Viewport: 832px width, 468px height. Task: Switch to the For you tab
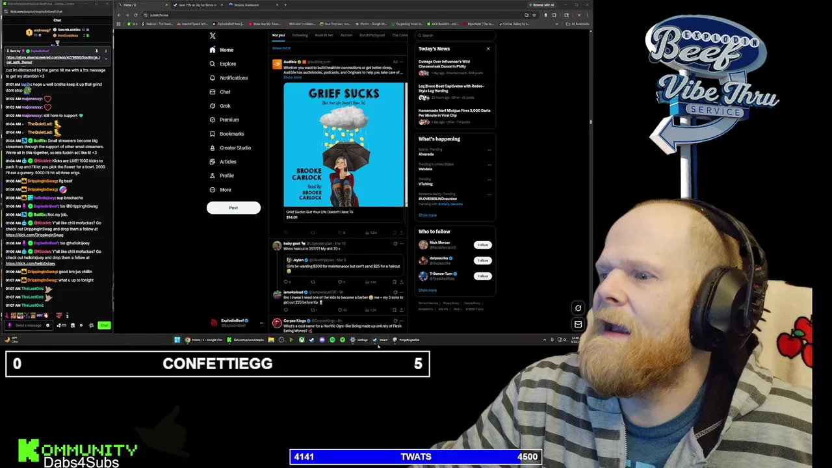[278, 35]
